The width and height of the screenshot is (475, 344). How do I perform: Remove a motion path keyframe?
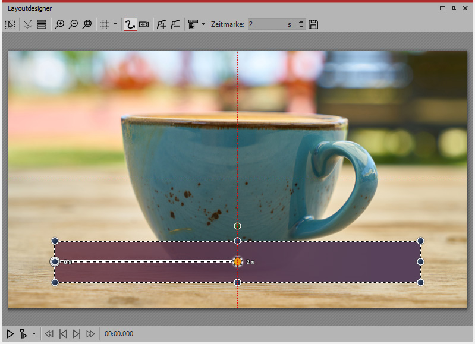[175, 24]
